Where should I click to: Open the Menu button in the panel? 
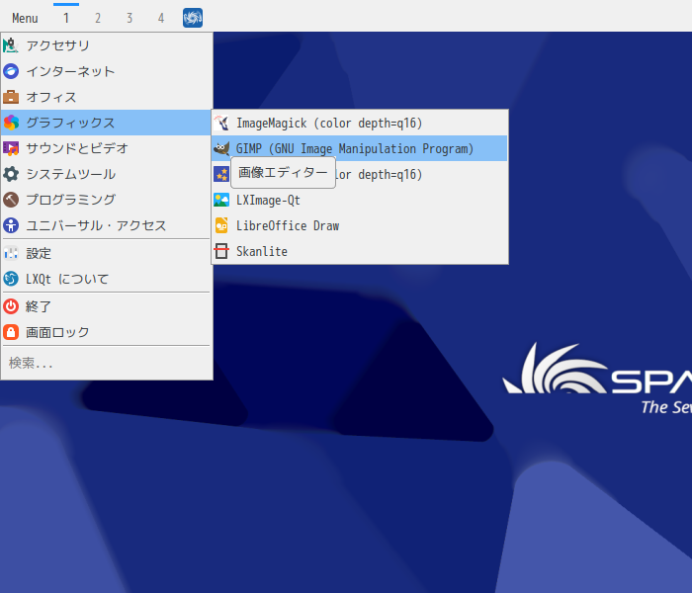[25, 18]
